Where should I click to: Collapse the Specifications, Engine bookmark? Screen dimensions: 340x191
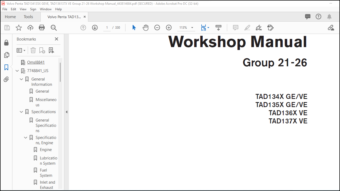(x=26, y=138)
